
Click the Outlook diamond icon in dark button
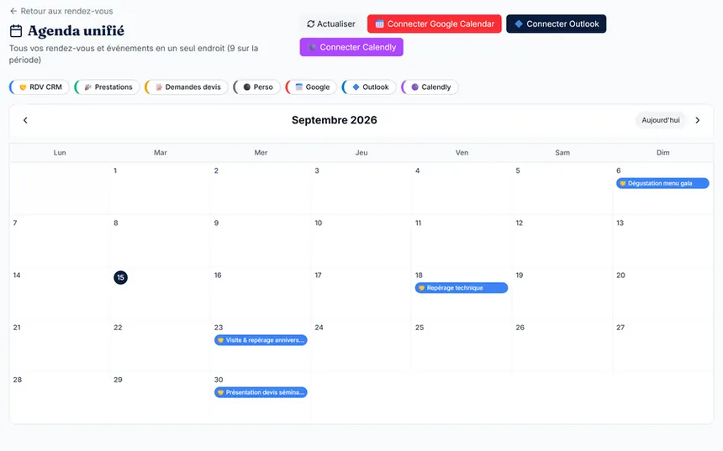(519, 24)
